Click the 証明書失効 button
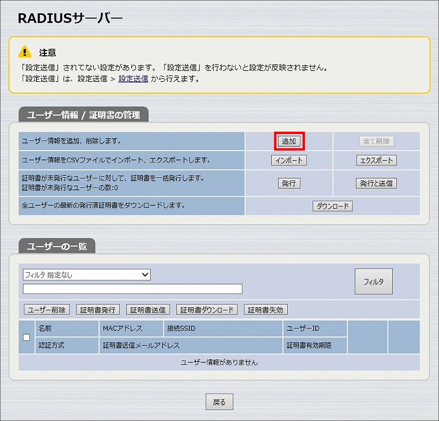The width and height of the screenshot is (439, 421). click(x=266, y=310)
